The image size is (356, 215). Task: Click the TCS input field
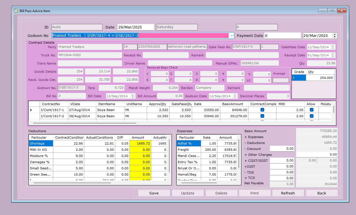pyautogui.click(x=282, y=178)
